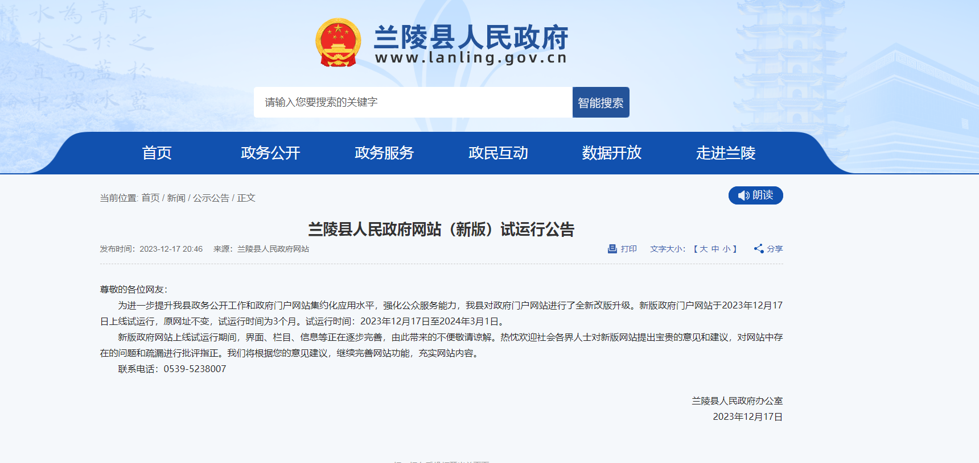Click the greeting 尊敬的各位网友
Viewport: 979px width, 463px height.
click(x=131, y=289)
